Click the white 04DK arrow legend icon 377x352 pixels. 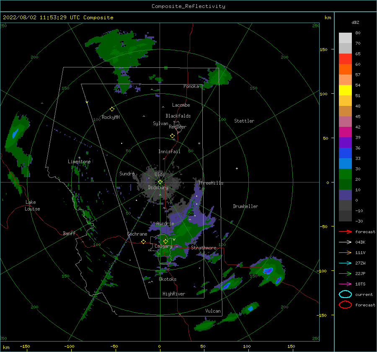345,242
